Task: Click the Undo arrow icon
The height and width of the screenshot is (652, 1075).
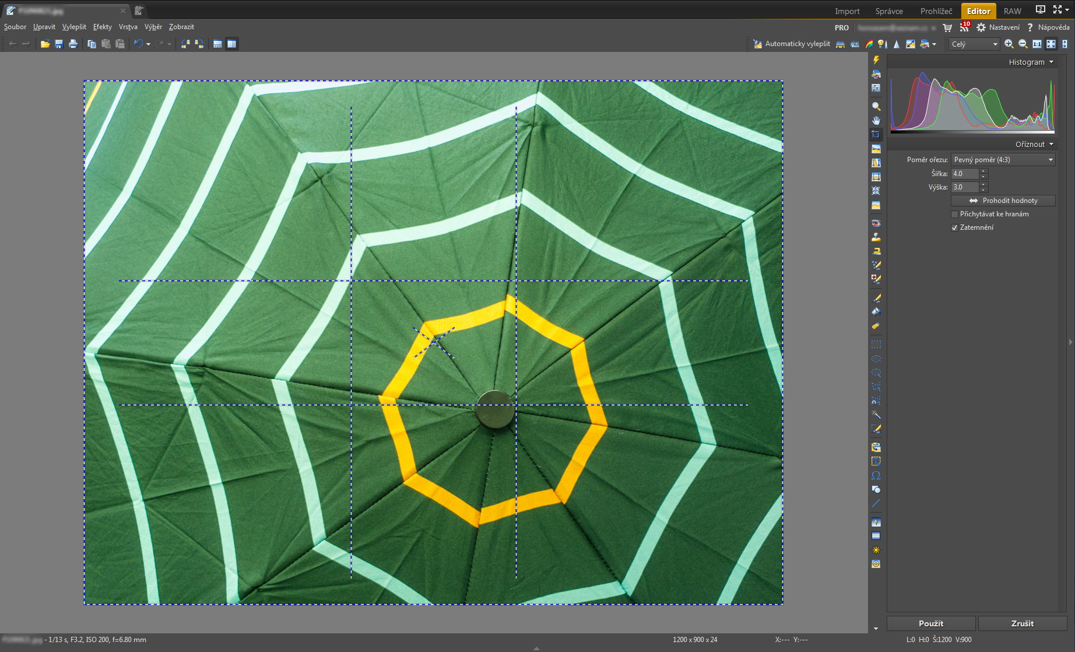Action: 138,44
